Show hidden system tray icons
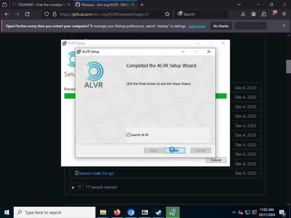 click(x=234, y=212)
